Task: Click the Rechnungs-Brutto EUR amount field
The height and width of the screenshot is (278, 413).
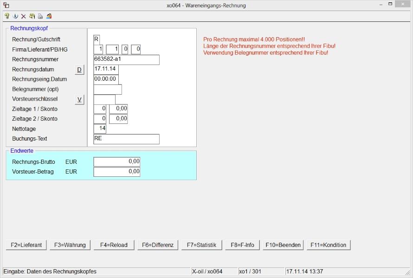Action: coord(116,162)
